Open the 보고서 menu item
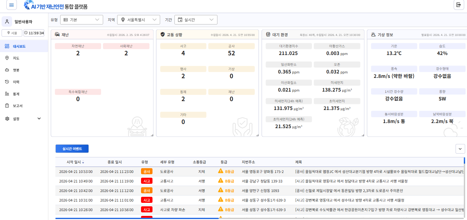467x220 pixels. (24, 106)
